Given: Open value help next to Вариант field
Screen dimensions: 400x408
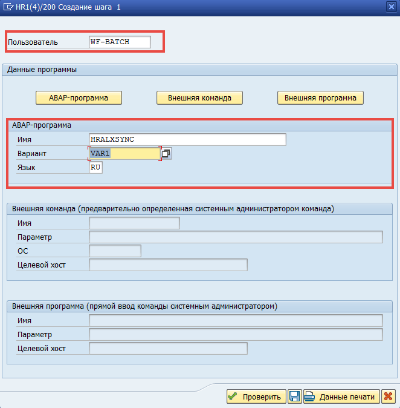Looking at the screenshot, I should point(166,154).
